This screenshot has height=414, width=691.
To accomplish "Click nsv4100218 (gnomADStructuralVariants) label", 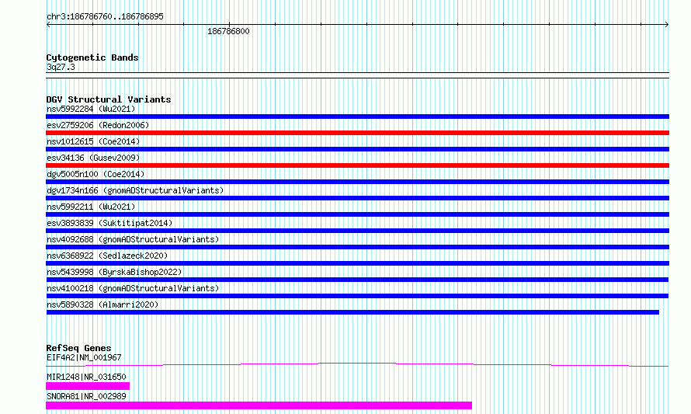I will click(x=133, y=288).
